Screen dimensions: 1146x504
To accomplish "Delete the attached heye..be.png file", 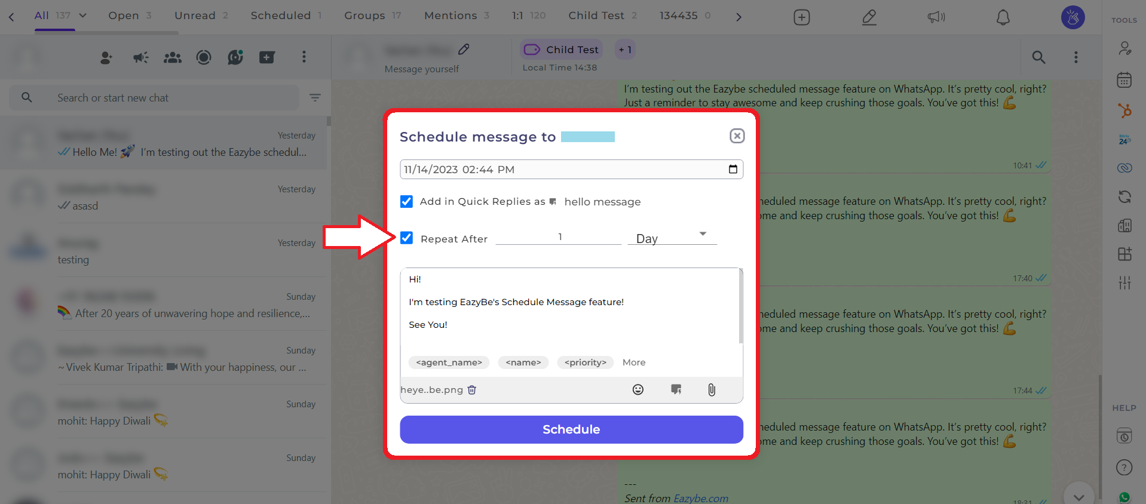I will (x=472, y=390).
